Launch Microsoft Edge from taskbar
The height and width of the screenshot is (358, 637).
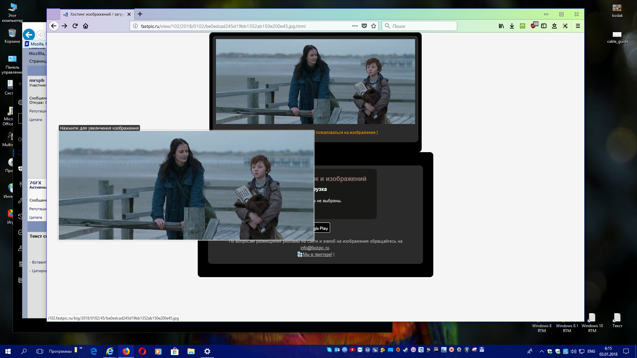point(94,351)
